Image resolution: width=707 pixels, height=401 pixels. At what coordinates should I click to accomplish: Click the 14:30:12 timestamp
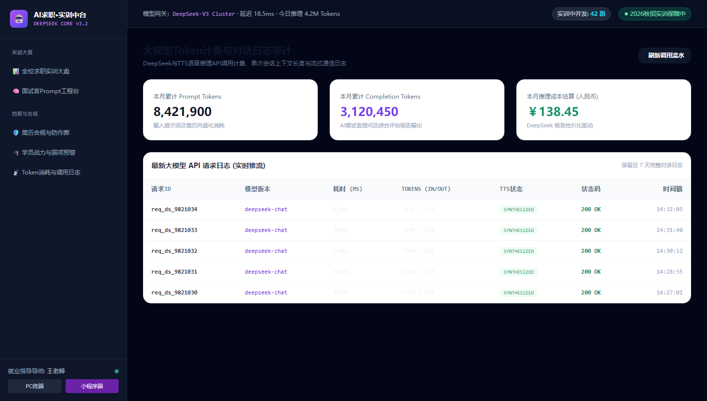pos(669,251)
